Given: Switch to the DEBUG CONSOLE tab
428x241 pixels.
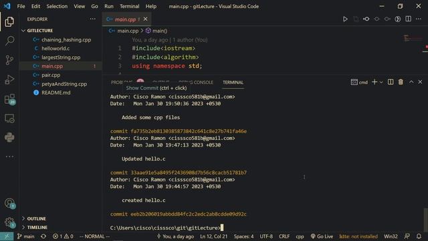Looking at the screenshot, I should tap(196, 82).
